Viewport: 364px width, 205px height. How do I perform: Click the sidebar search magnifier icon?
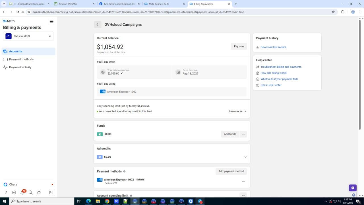31,192
